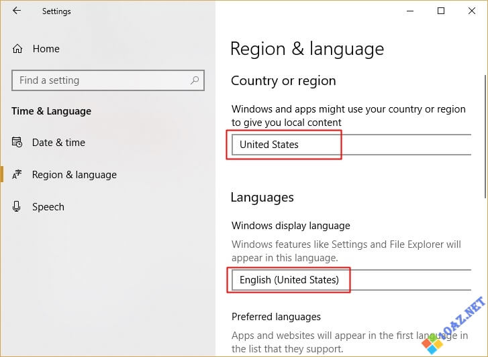Click the Preferred languages label

point(276,317)
